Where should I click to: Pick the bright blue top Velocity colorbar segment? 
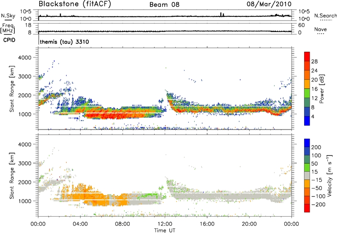[307, 143]
